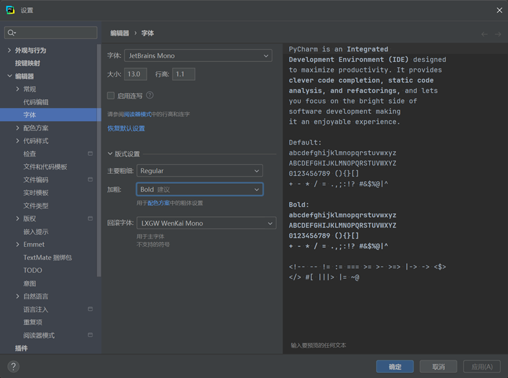This screenshot has width=508, height=378.
Task: Expand the Emmet tree node
Action: [18, 244]
